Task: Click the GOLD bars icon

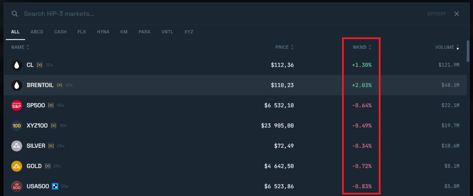Action: pos(16,166)
